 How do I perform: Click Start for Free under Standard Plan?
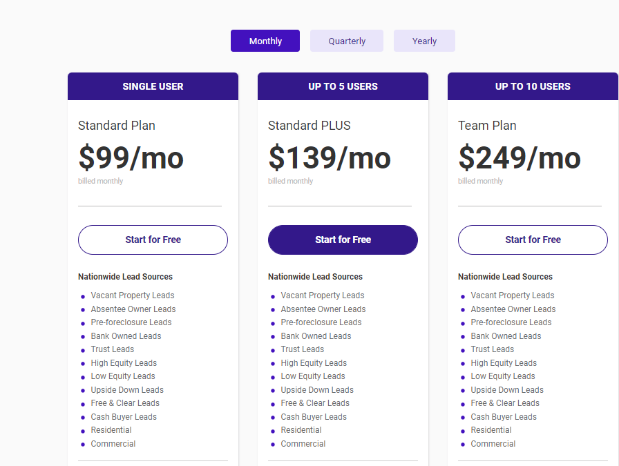153,240
